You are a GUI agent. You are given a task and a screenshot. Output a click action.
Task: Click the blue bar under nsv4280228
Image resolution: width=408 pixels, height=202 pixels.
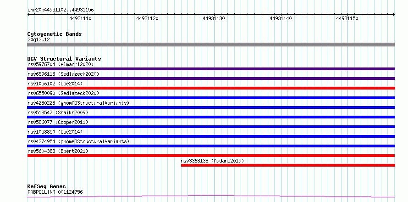[x=211, y=107]
